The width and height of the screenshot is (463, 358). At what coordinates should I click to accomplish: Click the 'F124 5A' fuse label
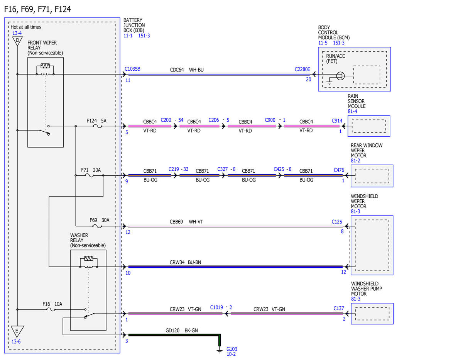coord(96,121)
